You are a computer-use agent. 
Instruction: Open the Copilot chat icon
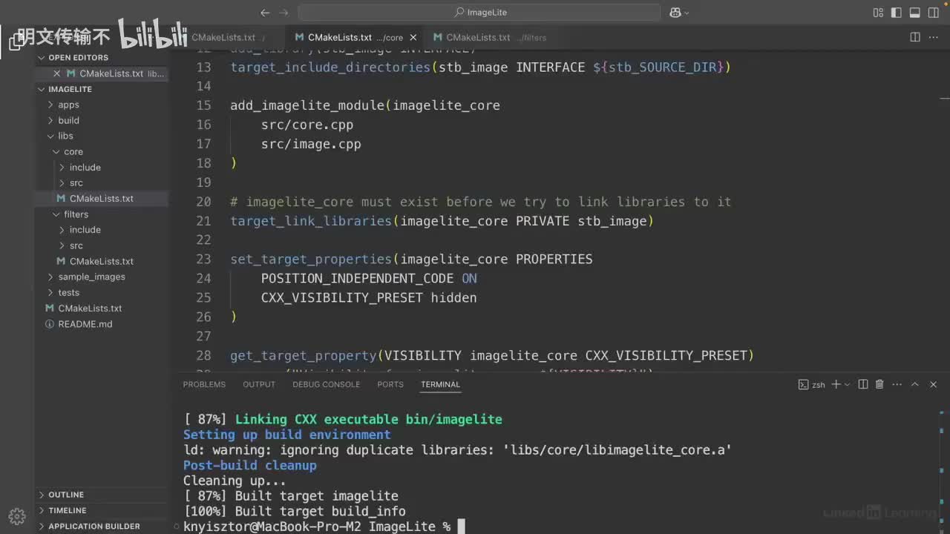pyautogui.click(x=675, y=13)
